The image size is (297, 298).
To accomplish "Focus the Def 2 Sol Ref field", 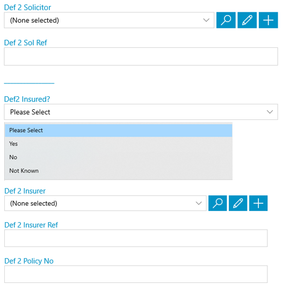I will click(x=141, y=56).
